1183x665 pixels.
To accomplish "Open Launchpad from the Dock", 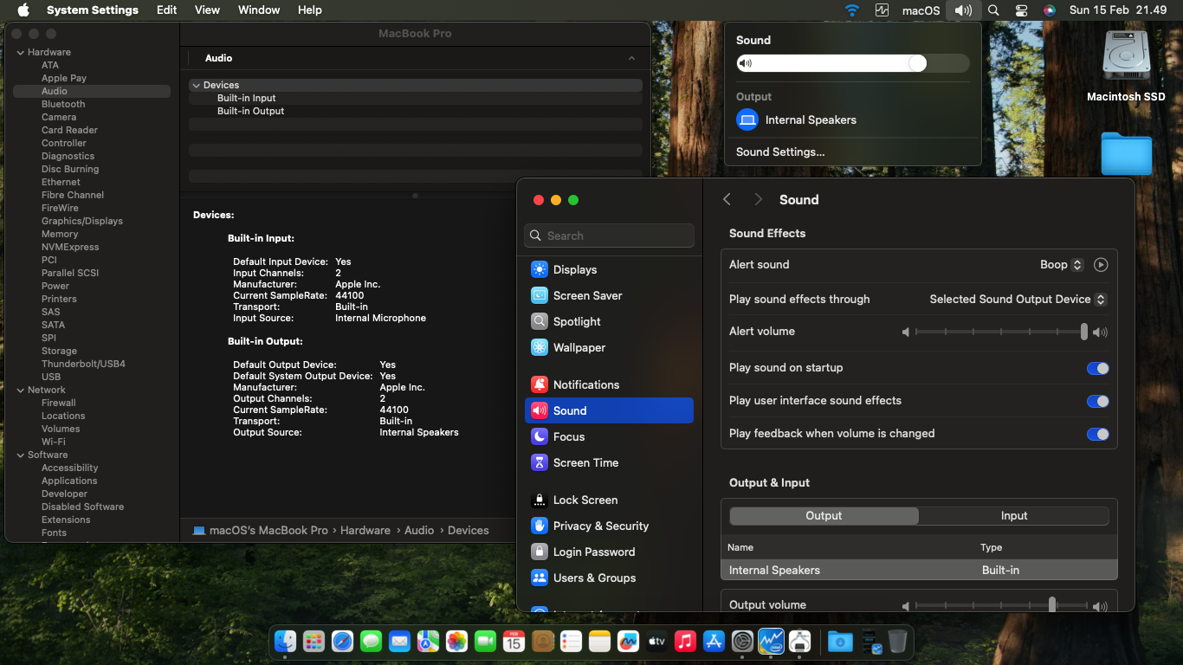I will 314,642.
